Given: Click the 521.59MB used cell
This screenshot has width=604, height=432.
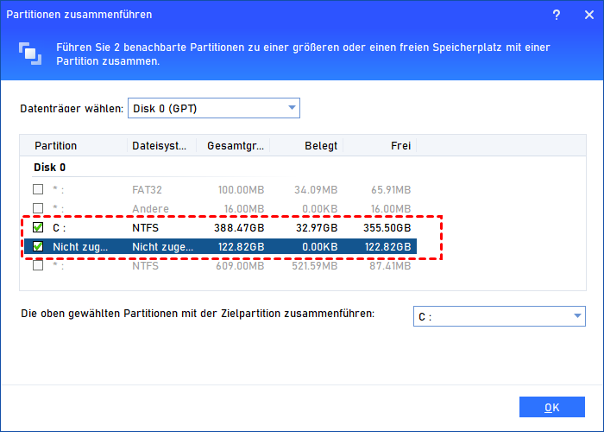Looking at the screenshot, I should click(314, 266).
